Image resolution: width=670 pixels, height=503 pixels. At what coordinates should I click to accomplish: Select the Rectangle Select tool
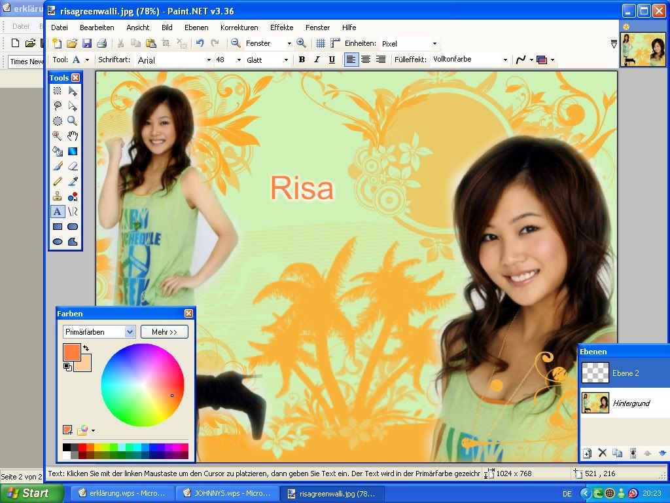(x=58, y=90)
